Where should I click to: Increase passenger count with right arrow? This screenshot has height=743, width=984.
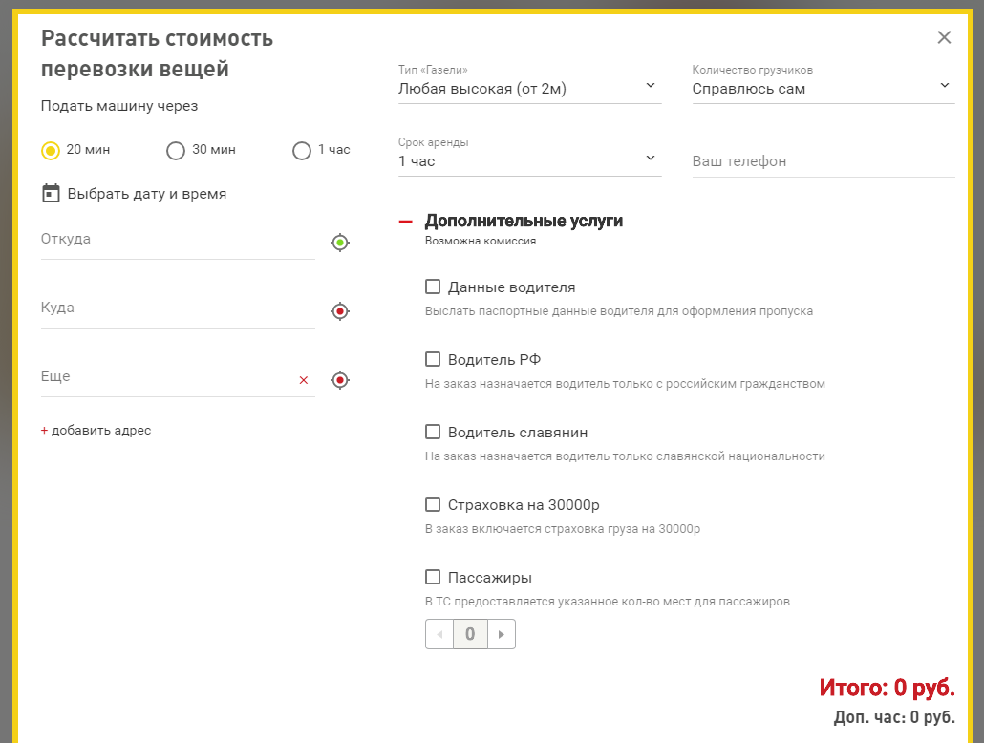(502, 634)
